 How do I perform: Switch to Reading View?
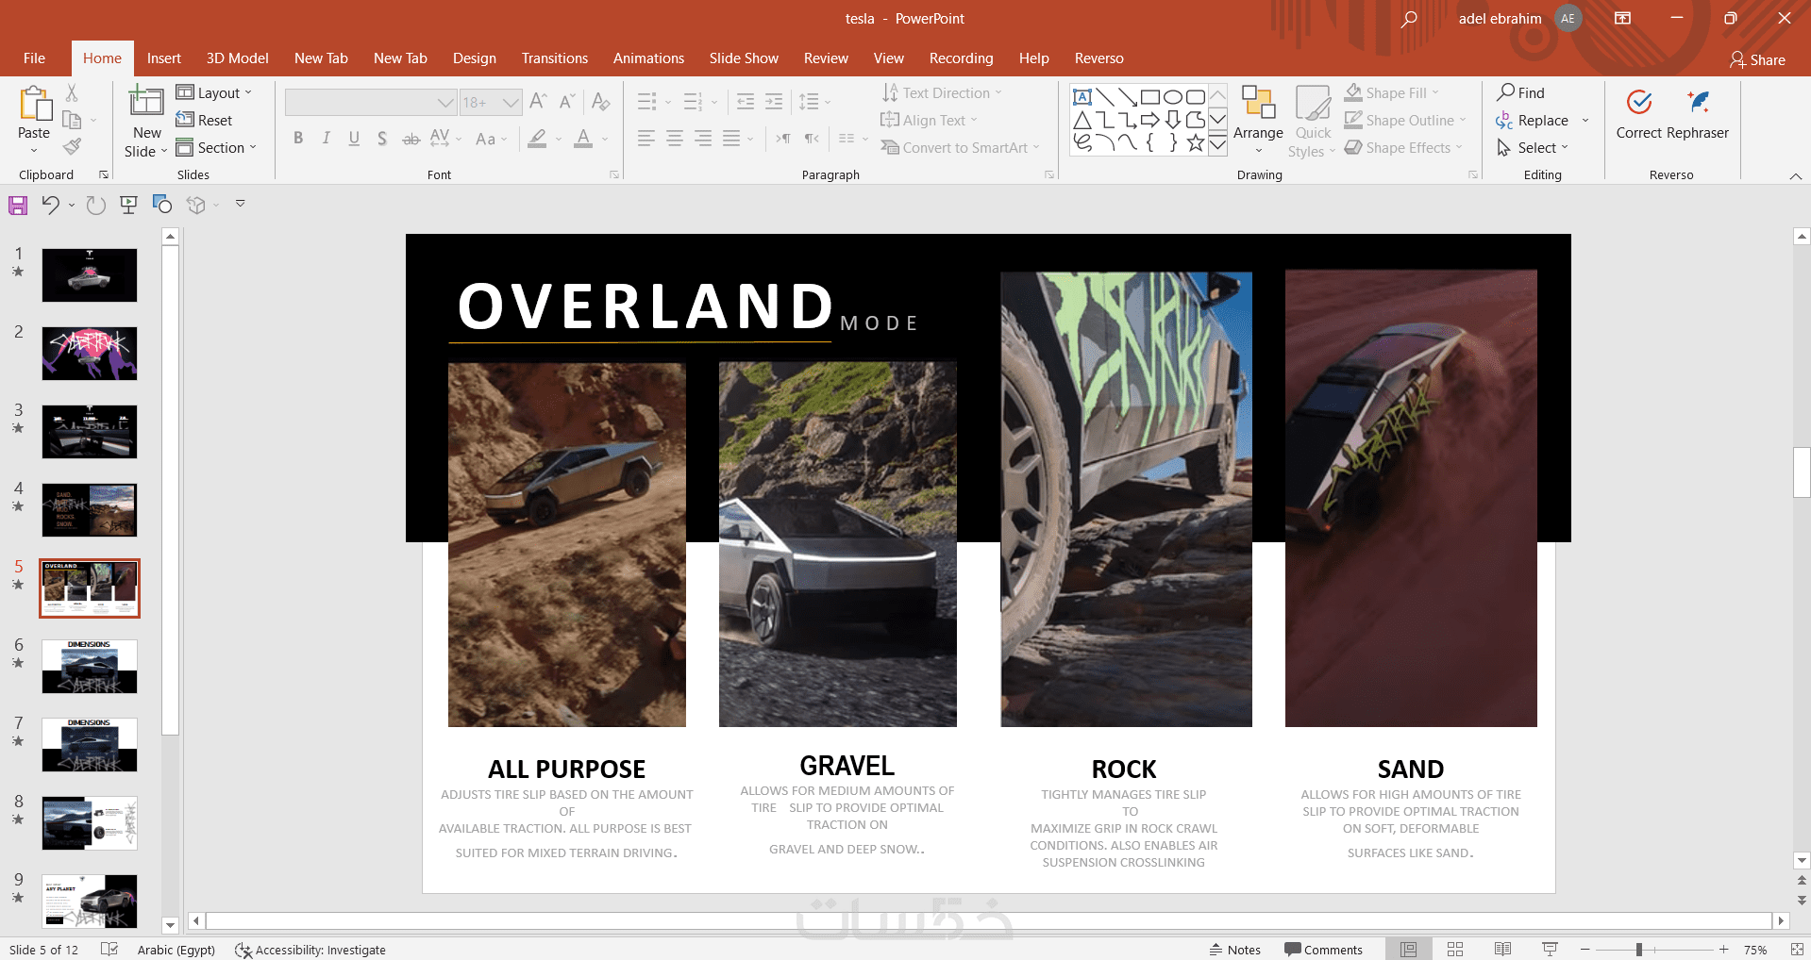[x=1502, y=950]
